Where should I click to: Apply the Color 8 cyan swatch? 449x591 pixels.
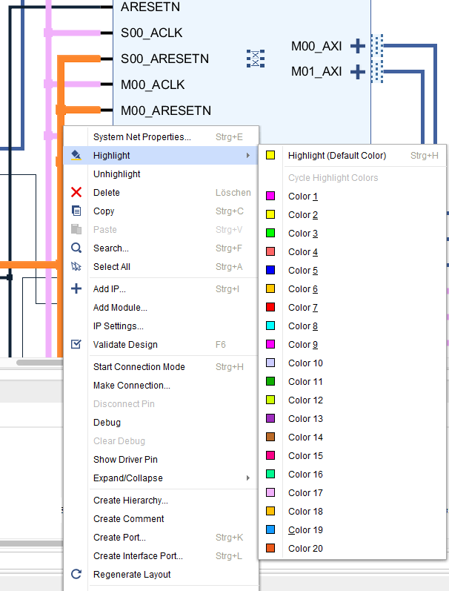pyautogui.click(x=270, y=326)
